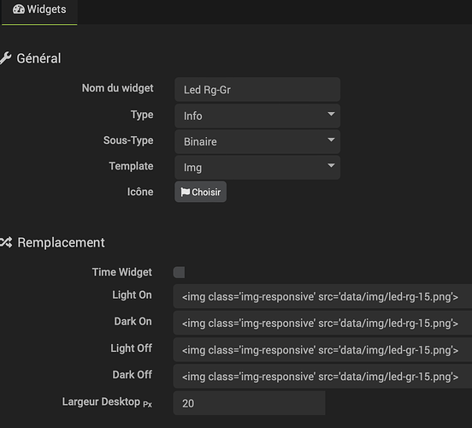The image size is (472, 428).
Task: Open the Type dropdown showing Info
Action: [257, 116]
